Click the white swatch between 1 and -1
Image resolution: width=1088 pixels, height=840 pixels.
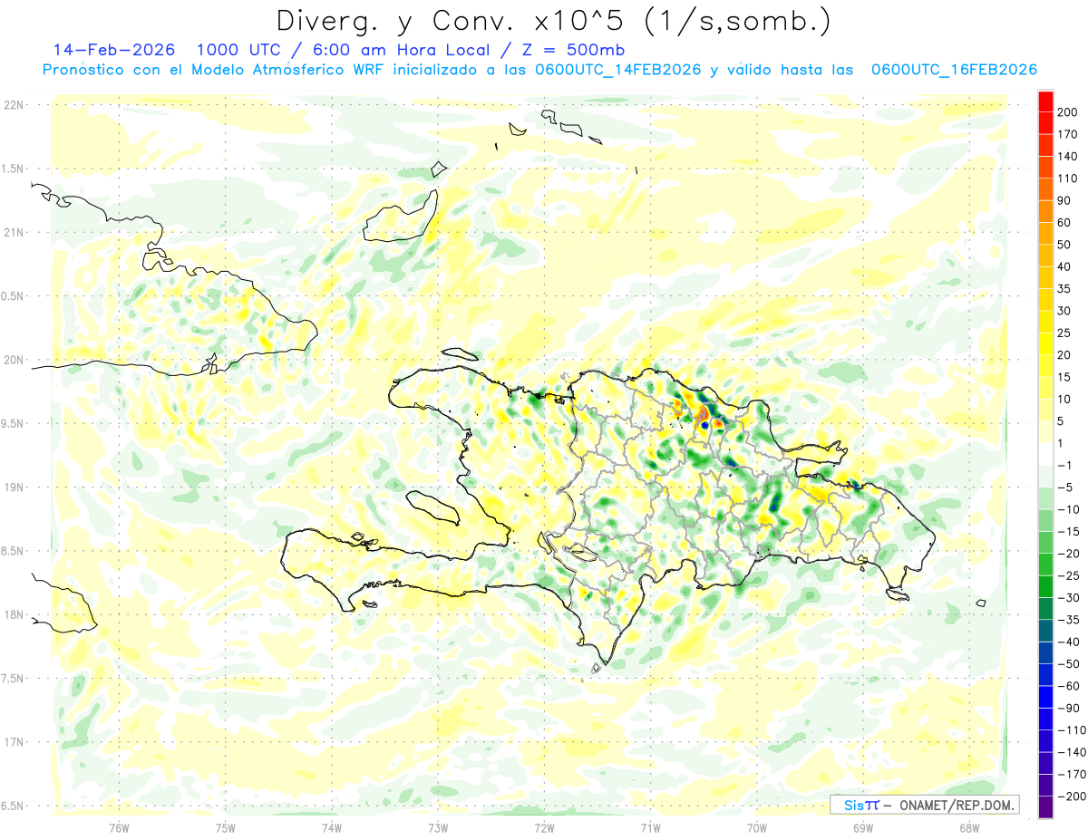tap(1045, 454)
